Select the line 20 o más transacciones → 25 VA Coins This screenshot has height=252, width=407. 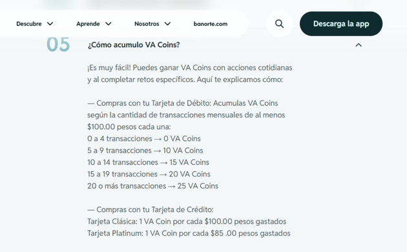[152, 186]
